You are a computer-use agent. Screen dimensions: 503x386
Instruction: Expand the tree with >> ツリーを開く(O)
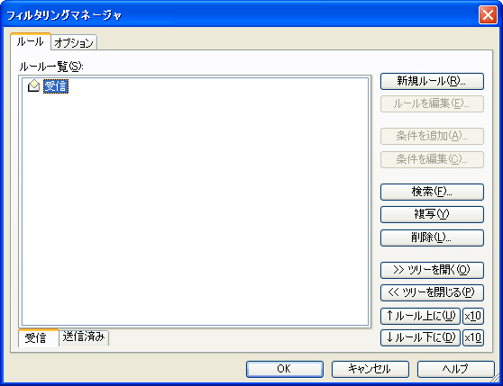click(432, 270)
